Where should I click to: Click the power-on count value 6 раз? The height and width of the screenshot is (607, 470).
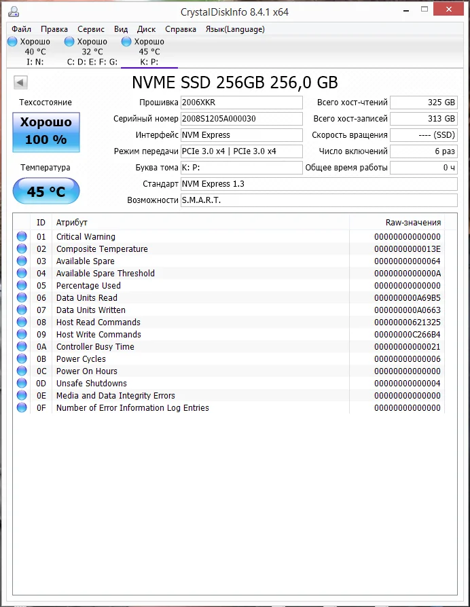pos(424,151)
